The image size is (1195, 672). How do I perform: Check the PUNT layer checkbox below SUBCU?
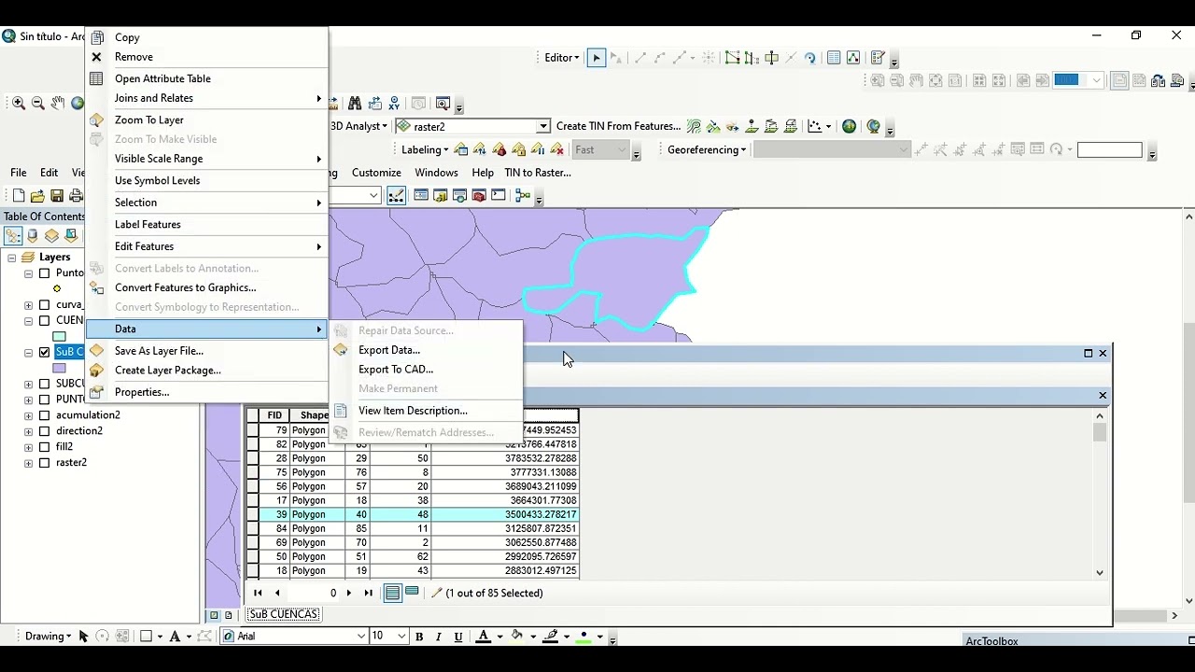tap(44, 399)
